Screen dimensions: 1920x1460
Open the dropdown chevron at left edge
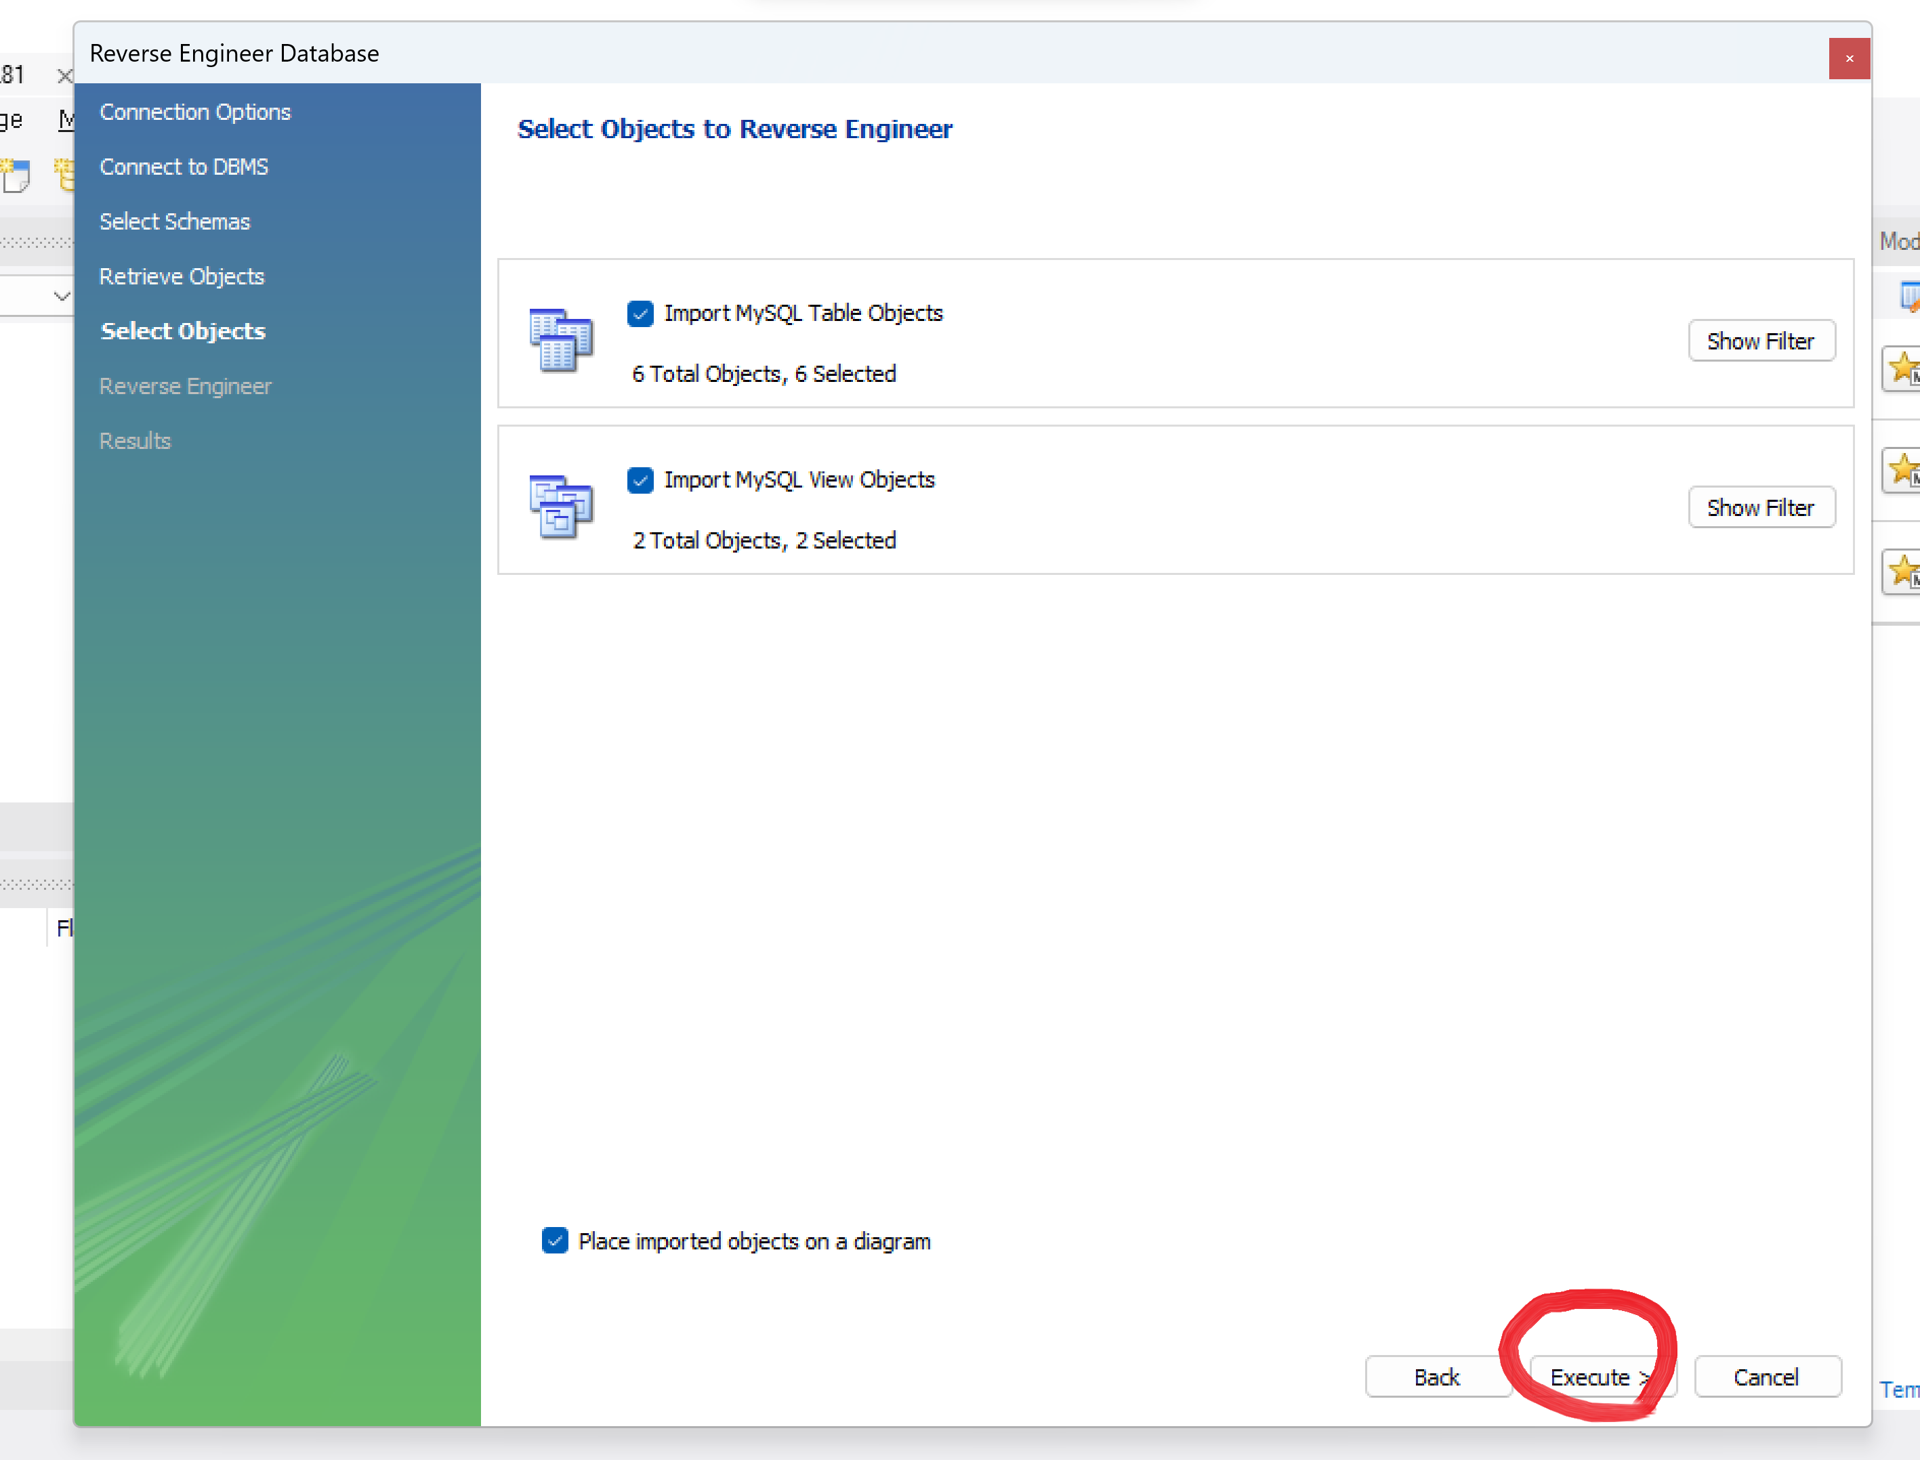point(61,297)
